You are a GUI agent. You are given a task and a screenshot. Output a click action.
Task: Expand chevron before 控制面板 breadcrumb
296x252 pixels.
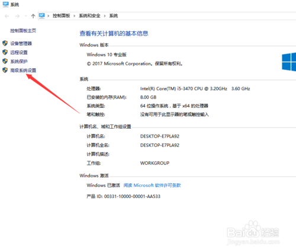tap(49, 16)
